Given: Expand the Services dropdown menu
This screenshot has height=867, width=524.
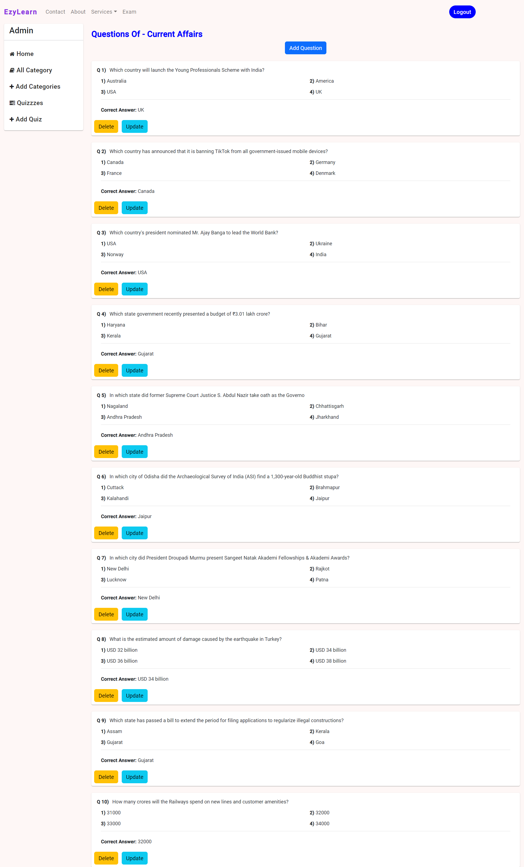Looking at the screenshot, I should [104, 12].
